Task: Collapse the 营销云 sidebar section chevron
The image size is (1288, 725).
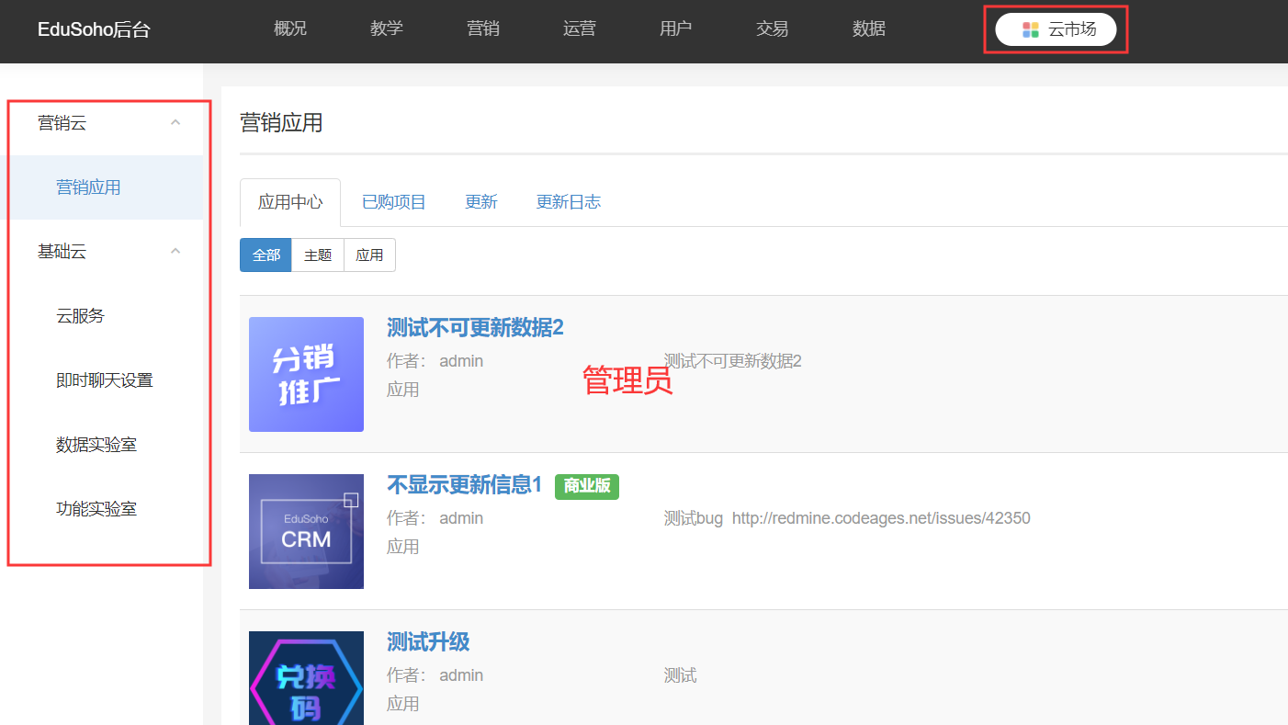Action: tap(175, 122)
